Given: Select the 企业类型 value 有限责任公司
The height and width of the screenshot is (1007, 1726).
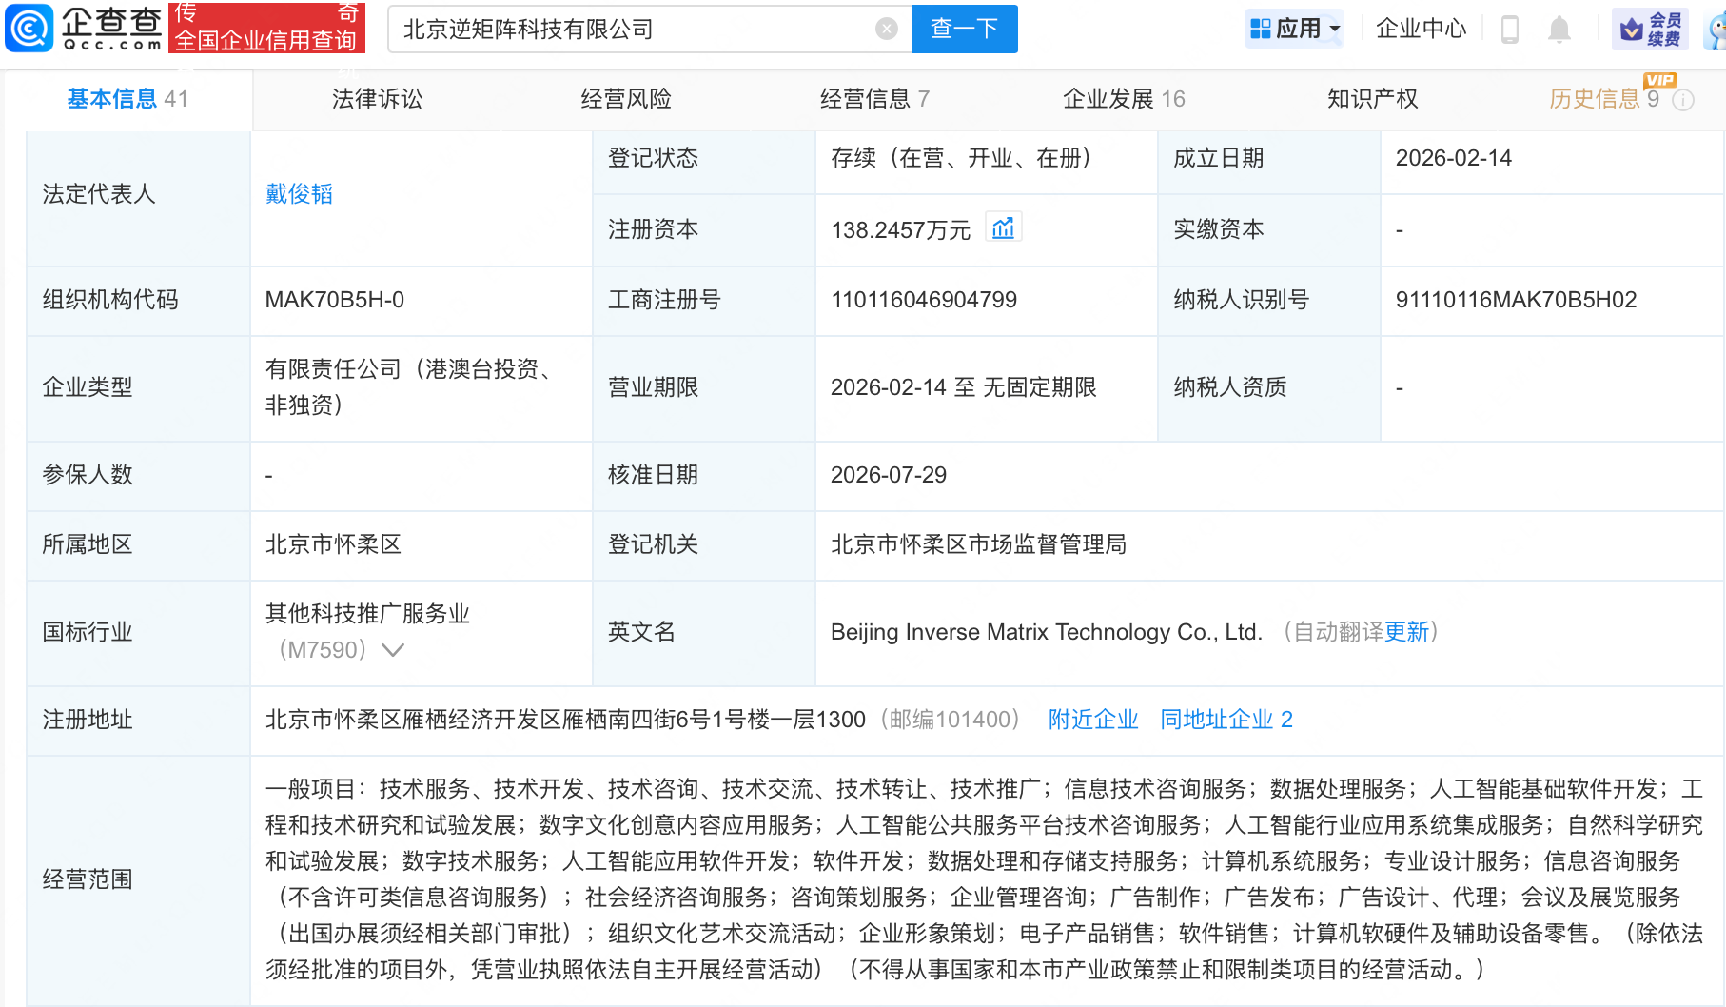Looking at the screenshot, I should [x=408, y=387].
